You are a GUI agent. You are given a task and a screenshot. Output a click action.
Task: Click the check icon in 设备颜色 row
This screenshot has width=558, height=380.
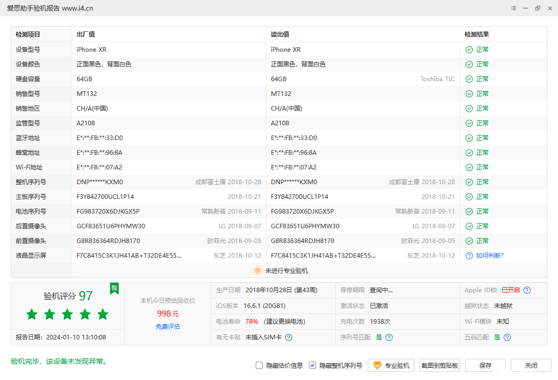point(469,64)
